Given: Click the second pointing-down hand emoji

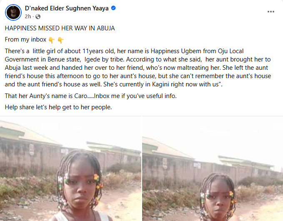Looking at the screenshot, I should point(60,40).
